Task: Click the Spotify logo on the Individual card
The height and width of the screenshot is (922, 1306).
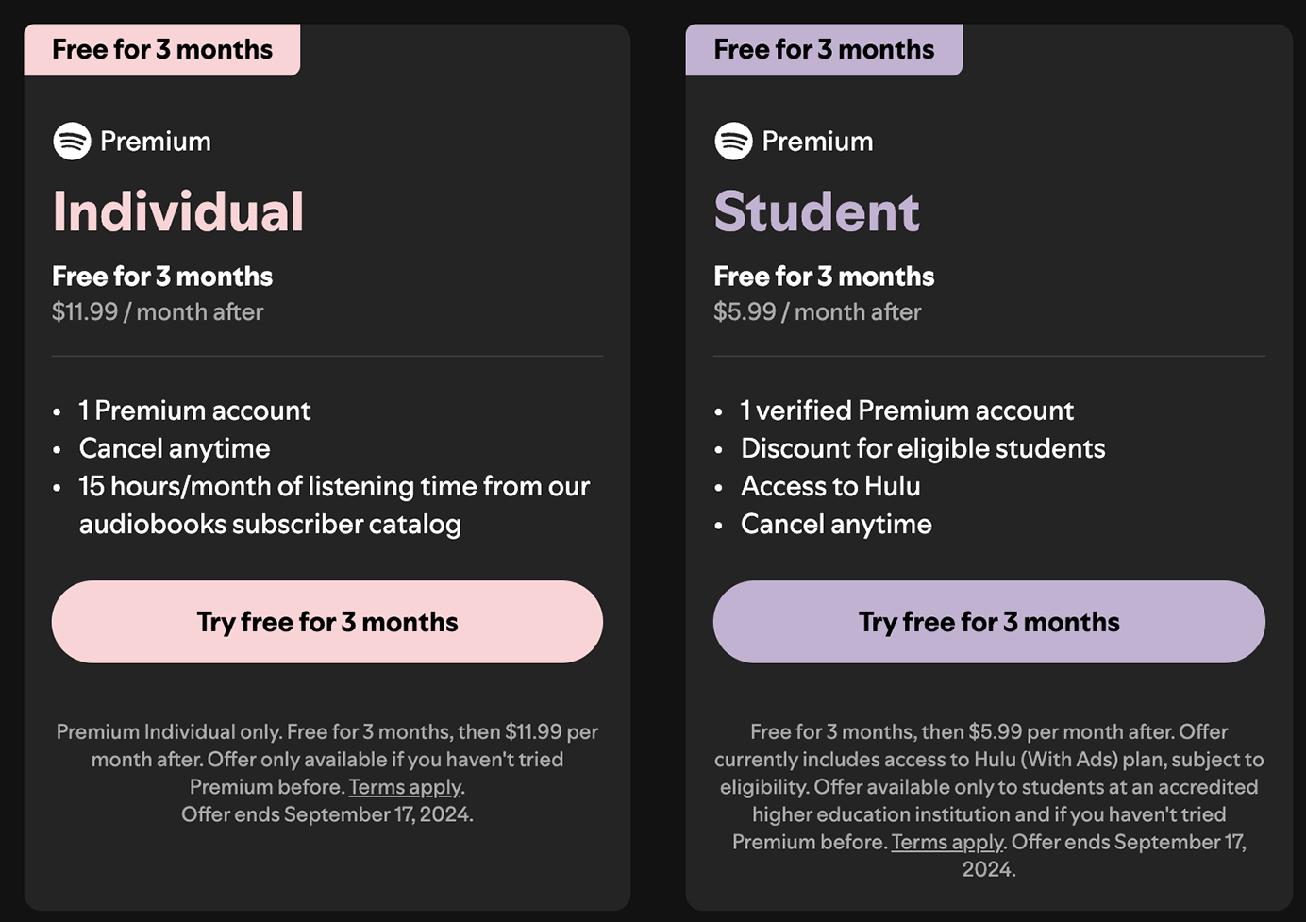Action: [72, 142]
